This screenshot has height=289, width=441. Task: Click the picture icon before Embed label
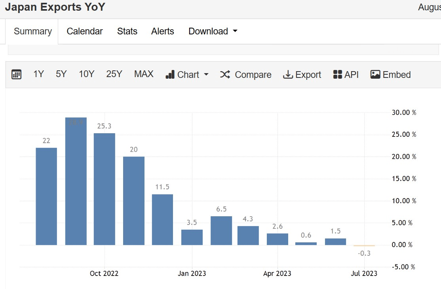(376, 74)
